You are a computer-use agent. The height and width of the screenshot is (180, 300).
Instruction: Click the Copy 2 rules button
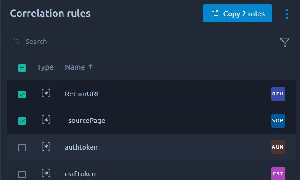(x=237, y=13)
